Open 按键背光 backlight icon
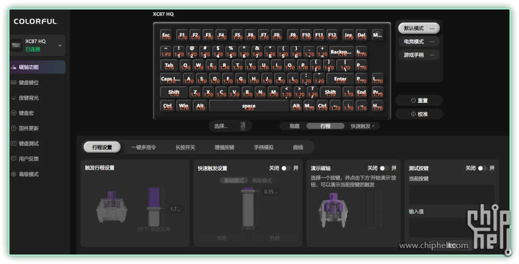 tap(14, 98)
